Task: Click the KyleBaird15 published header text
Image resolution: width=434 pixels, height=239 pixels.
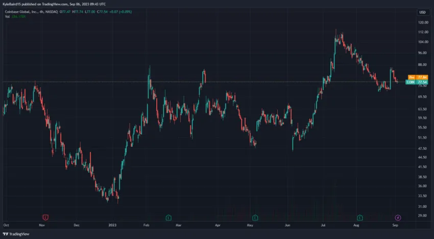Action: (54, 4)
